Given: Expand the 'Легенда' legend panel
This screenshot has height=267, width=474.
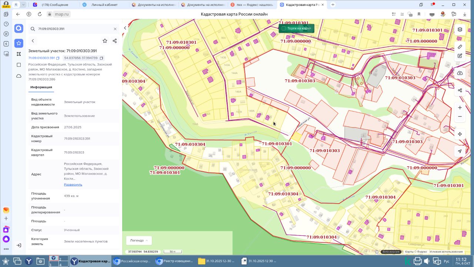Looking at the screenshot, I should (139, 240).
